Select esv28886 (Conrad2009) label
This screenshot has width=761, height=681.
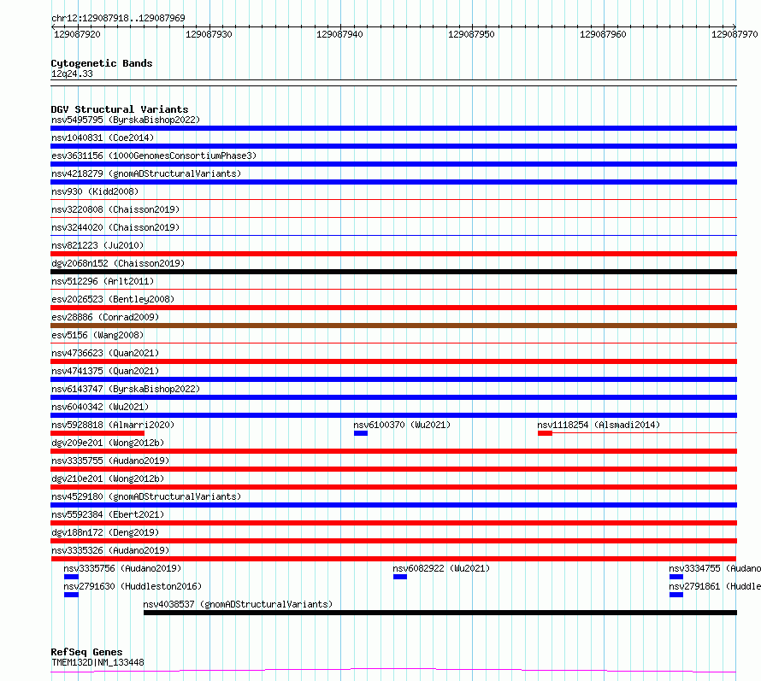[x=105, y=317]
